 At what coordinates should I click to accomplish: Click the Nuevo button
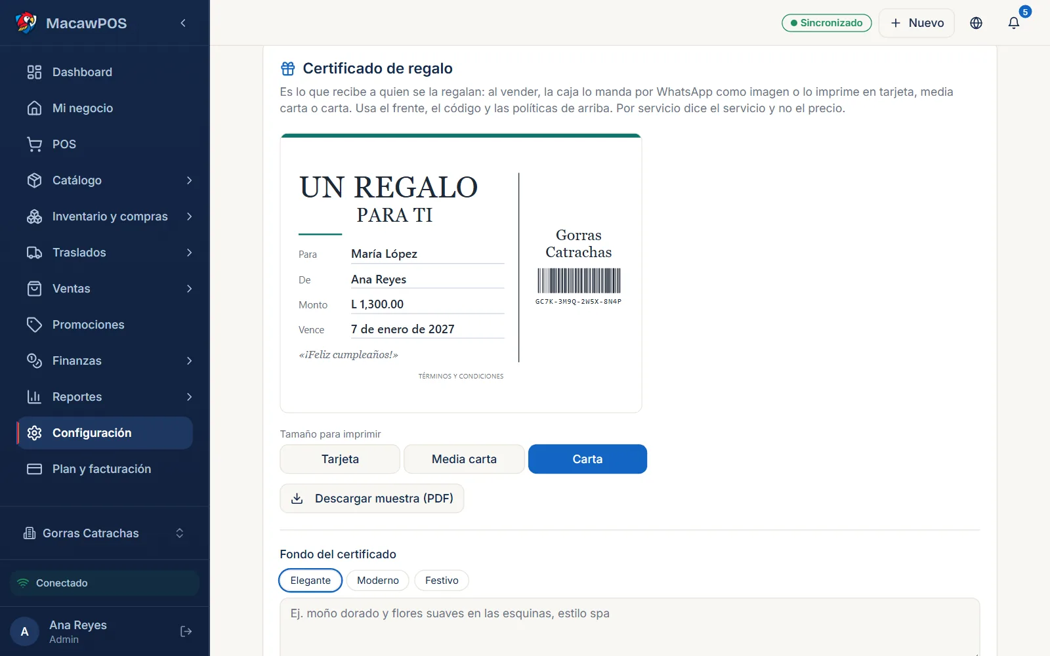[x=917, y=23]
